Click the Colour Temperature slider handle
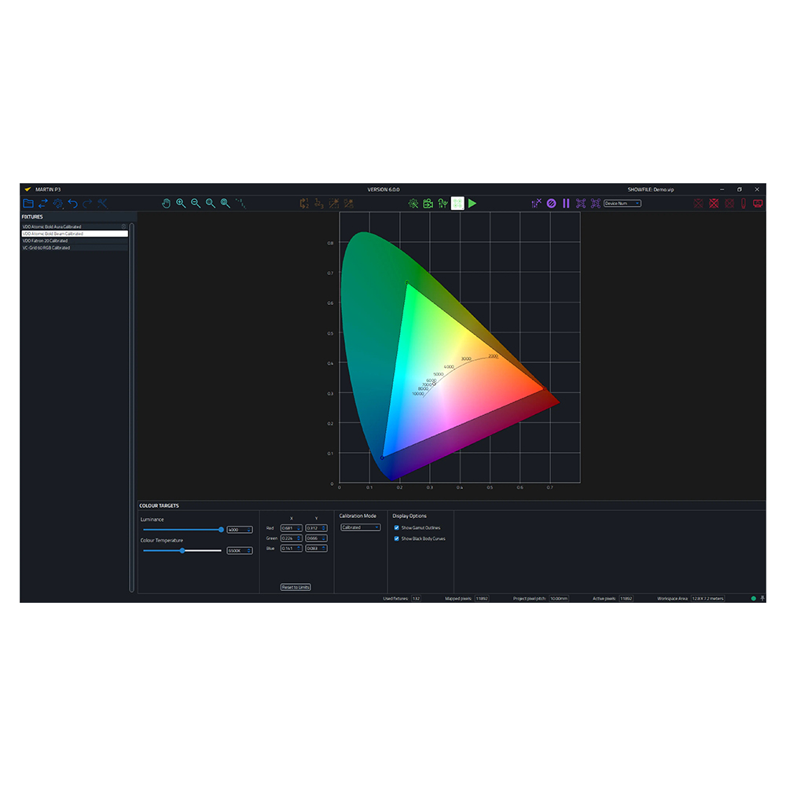 [x=182, y=550]
